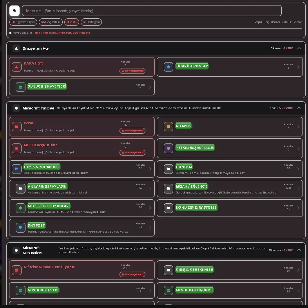Collapse the Minecraft Sunucuları category

(299, 250)
